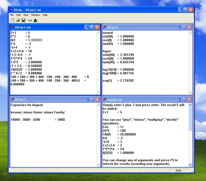
Task: Open the File menu
Action: [x=12, y=15]
